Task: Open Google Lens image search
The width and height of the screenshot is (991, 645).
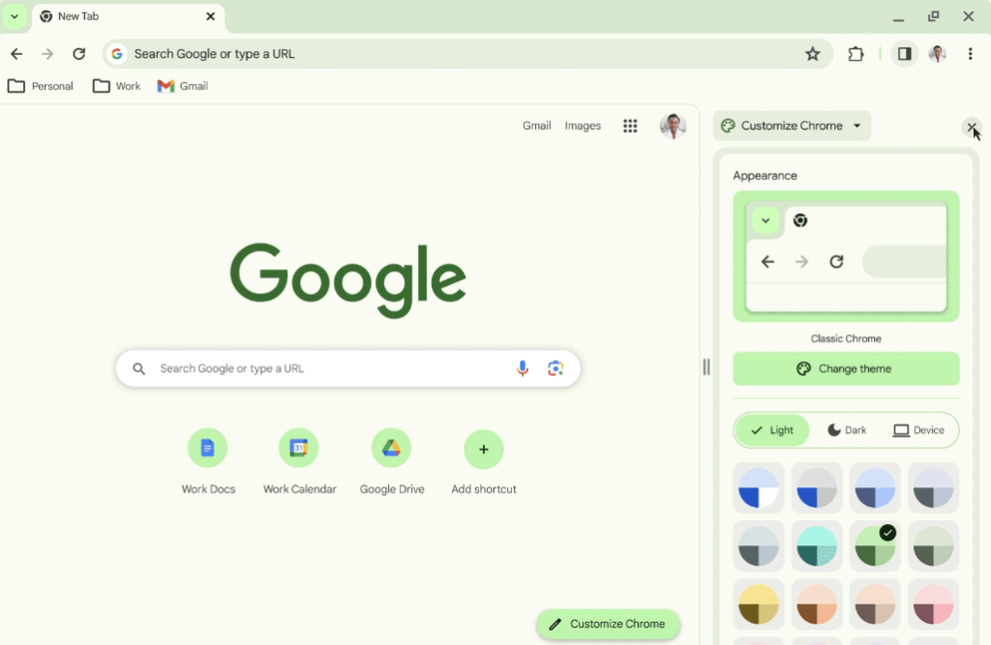Action: click(x=555, y=368)
